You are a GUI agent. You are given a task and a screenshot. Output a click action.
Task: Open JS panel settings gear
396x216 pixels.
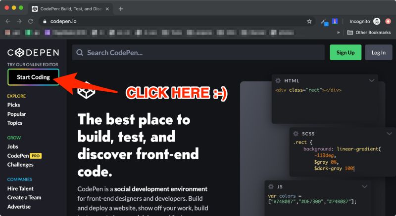point(271,186)
